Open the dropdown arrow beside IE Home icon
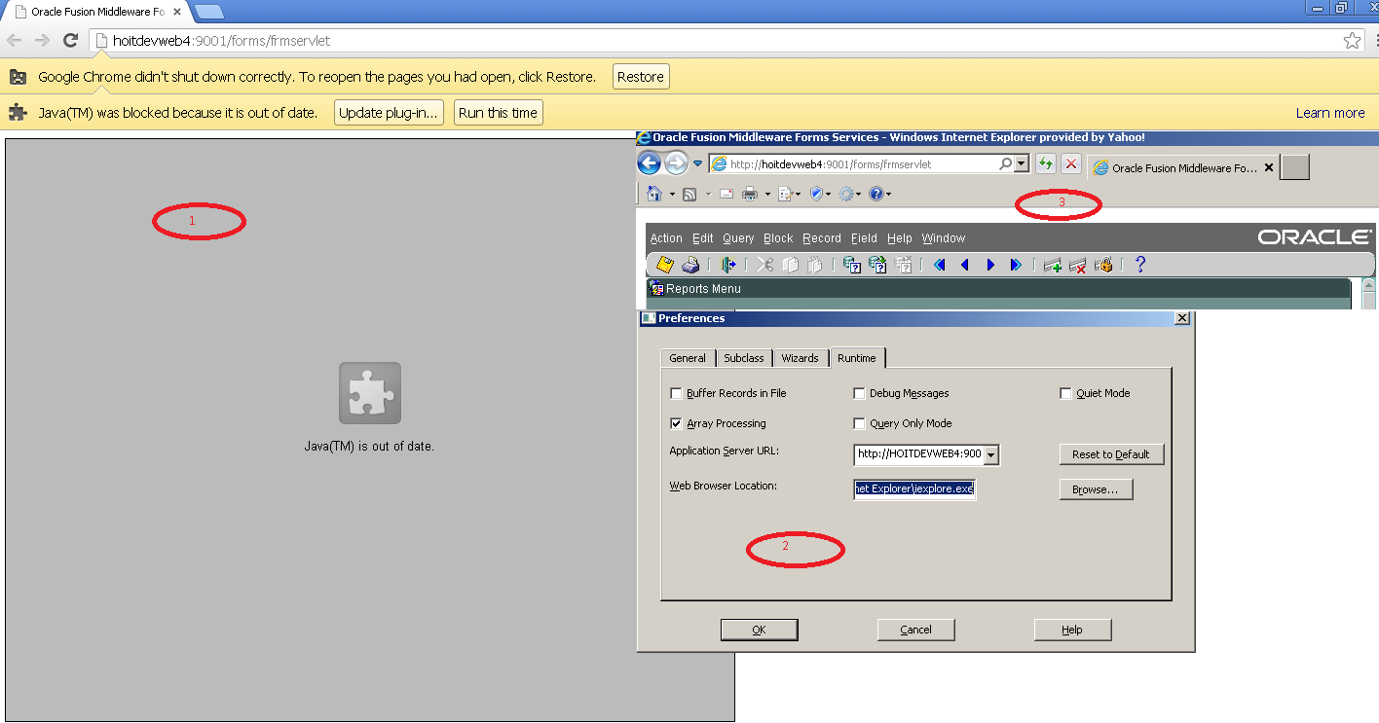Screen dimensions: 1379x723 point(672,195)
